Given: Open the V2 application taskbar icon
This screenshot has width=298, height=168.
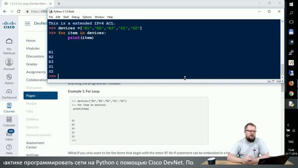Looking at the screenshot, I should 291,63.
